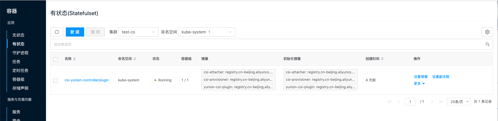Screen dimensions: 498x121
Task: Select the csi-yunion-controllerplugin row checkbox
Action: pos(55,80)
